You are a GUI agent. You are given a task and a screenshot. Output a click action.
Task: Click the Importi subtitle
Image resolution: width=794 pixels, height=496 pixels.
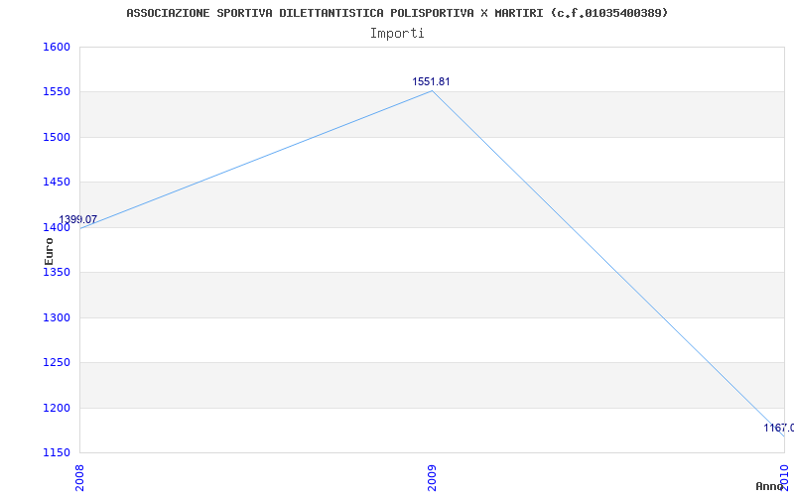tap(397, 34)
